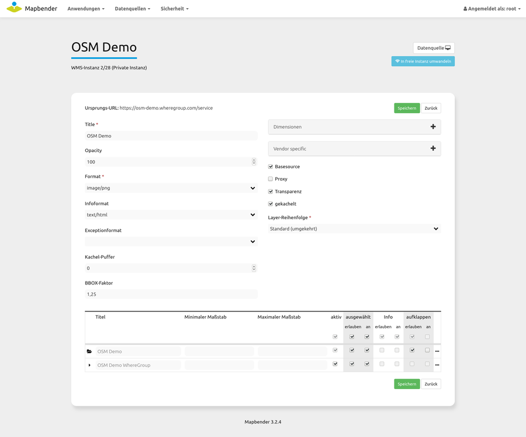Click the folder icon beside OSM Demo layer
Image resolution: width=526 pixels, height=437 pixels.
pos(89,351)
